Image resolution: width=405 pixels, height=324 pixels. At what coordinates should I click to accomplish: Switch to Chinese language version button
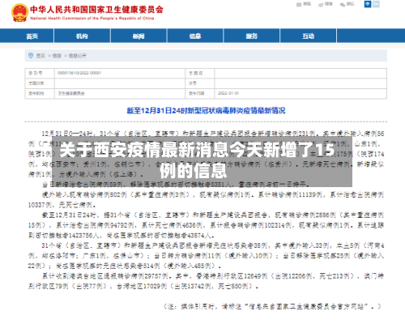pos(368,4)
